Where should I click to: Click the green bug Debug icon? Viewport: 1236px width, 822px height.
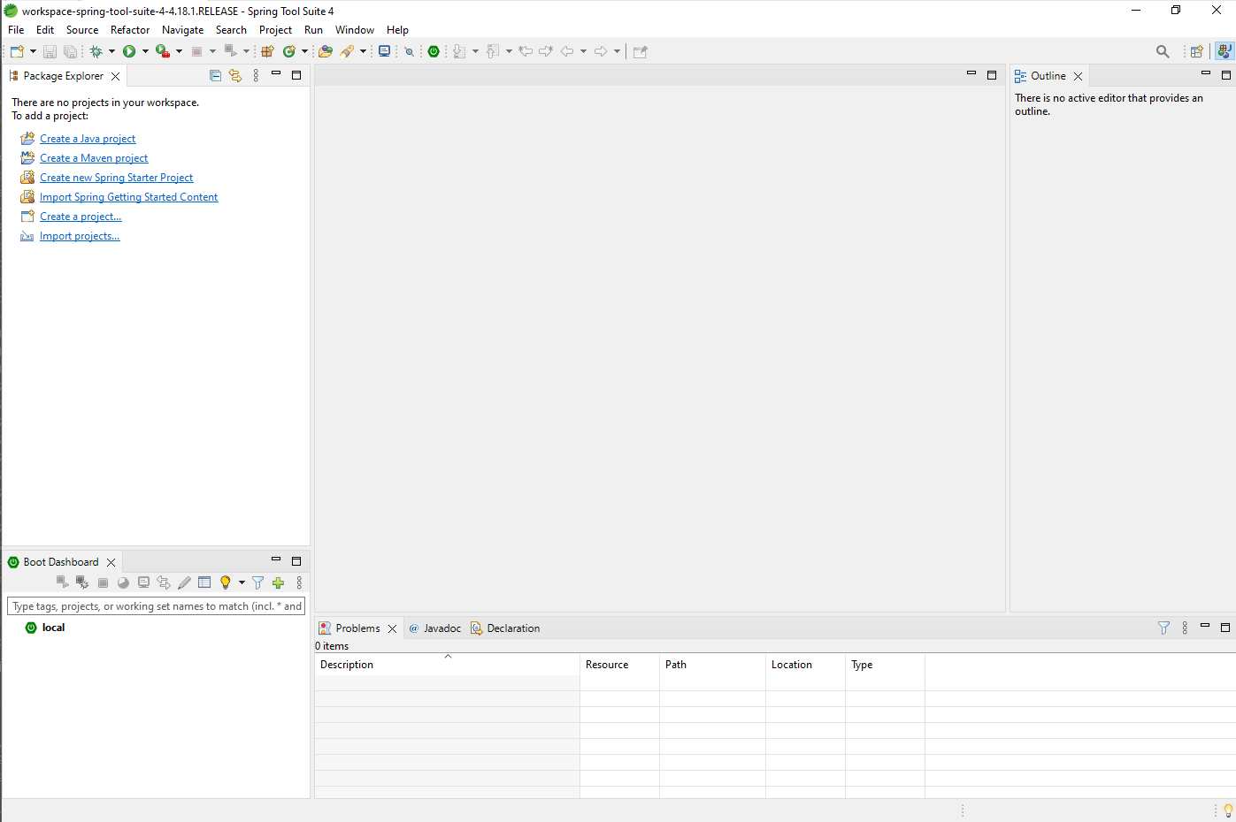click(x=96, y=51)
